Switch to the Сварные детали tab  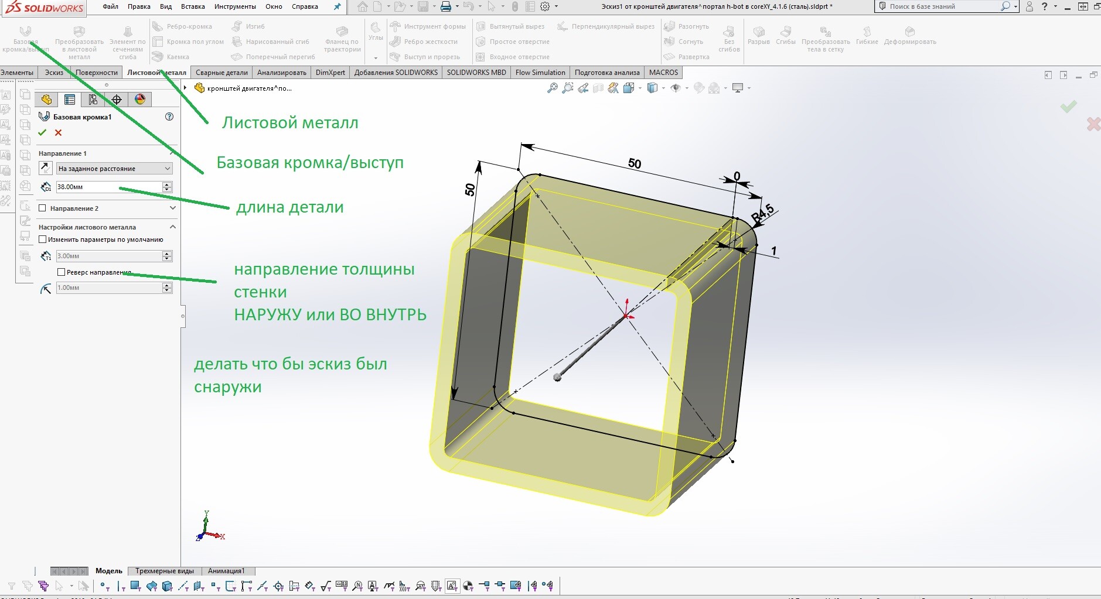(x=221, y=73)
